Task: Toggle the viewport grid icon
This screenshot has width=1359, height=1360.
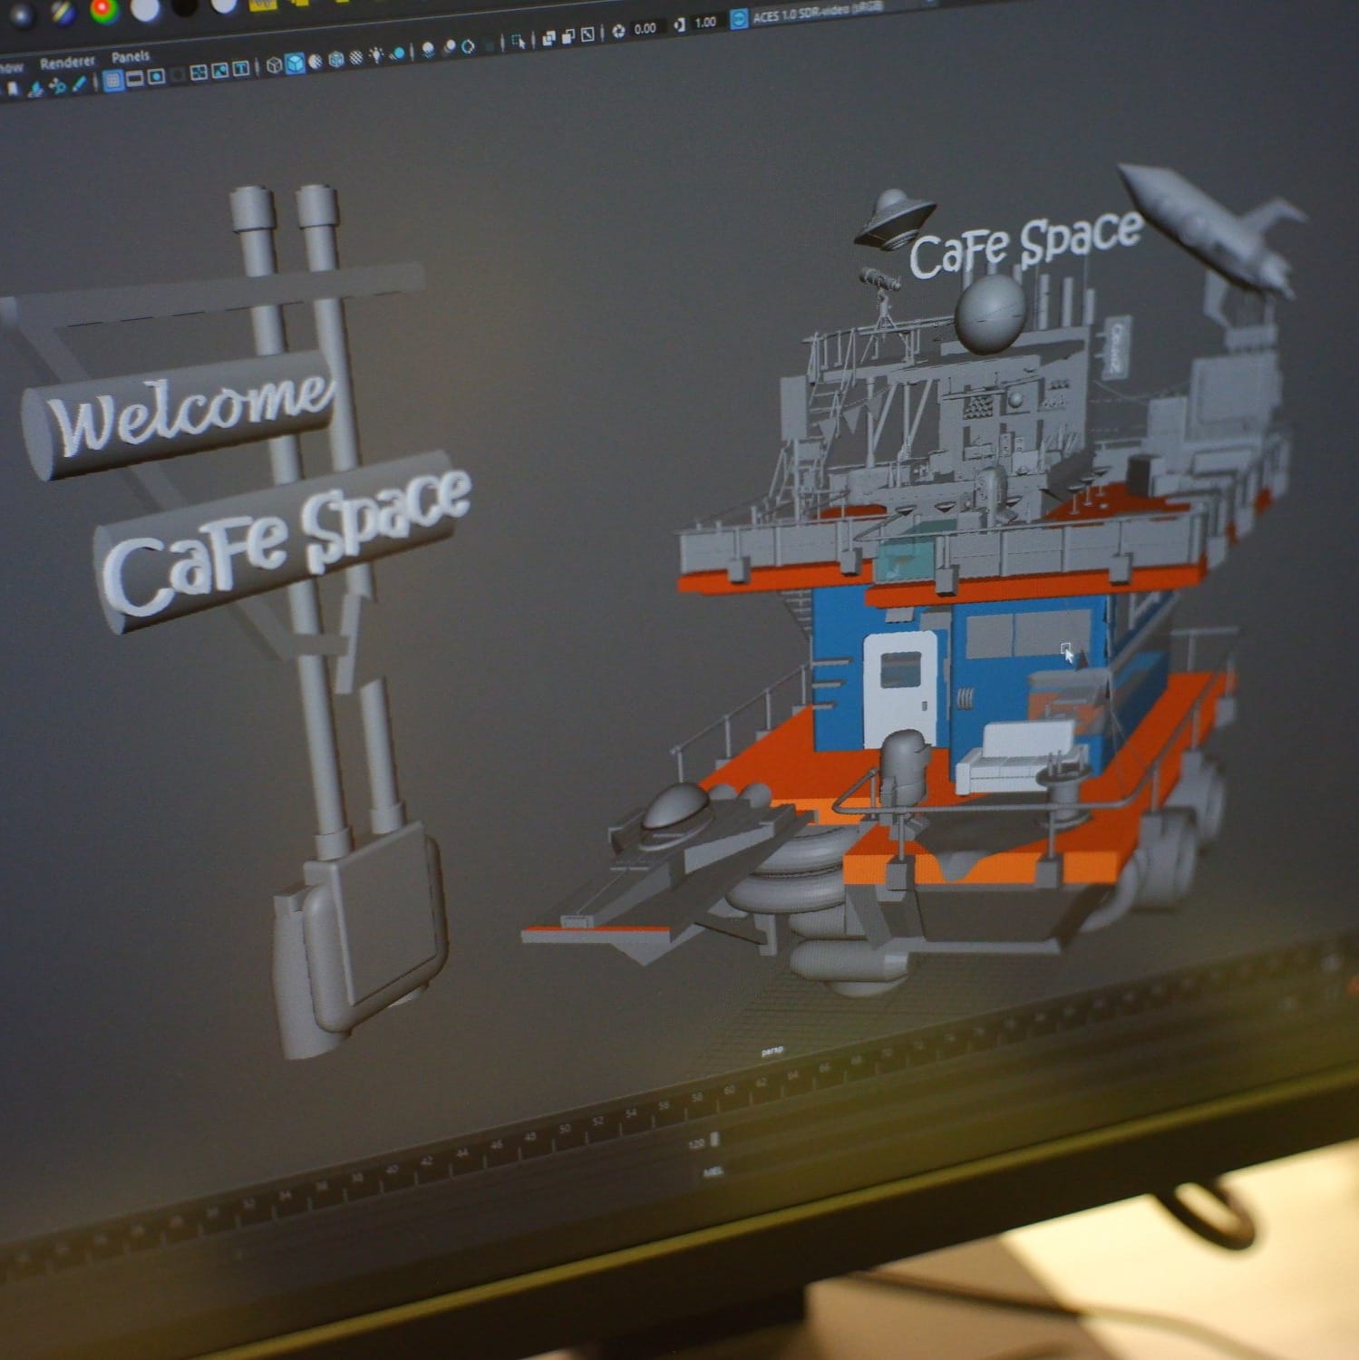Action: [x=113, y=81]
